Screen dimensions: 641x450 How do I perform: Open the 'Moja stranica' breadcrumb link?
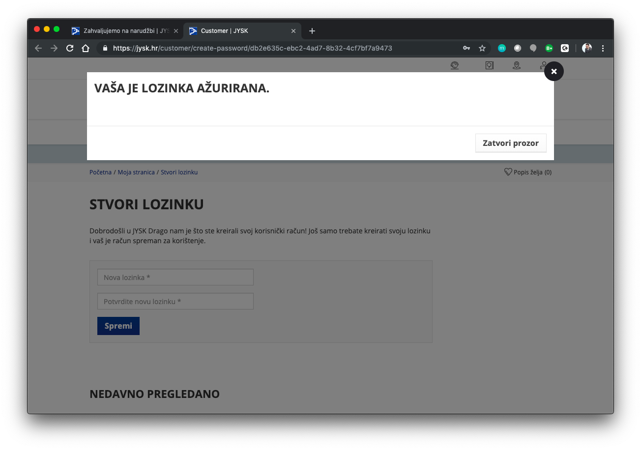point(136,172)
